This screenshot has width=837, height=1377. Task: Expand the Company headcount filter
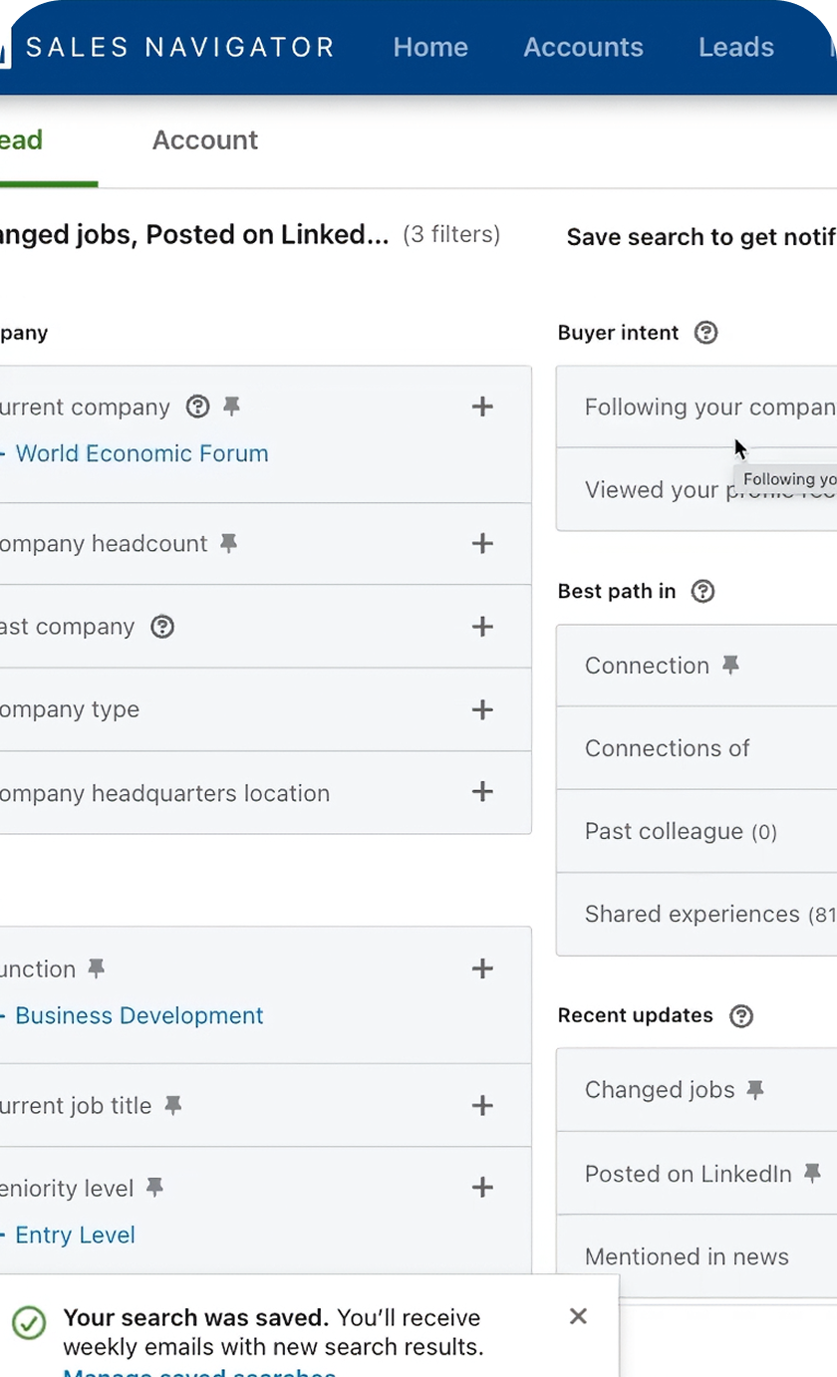coord(482,543)
